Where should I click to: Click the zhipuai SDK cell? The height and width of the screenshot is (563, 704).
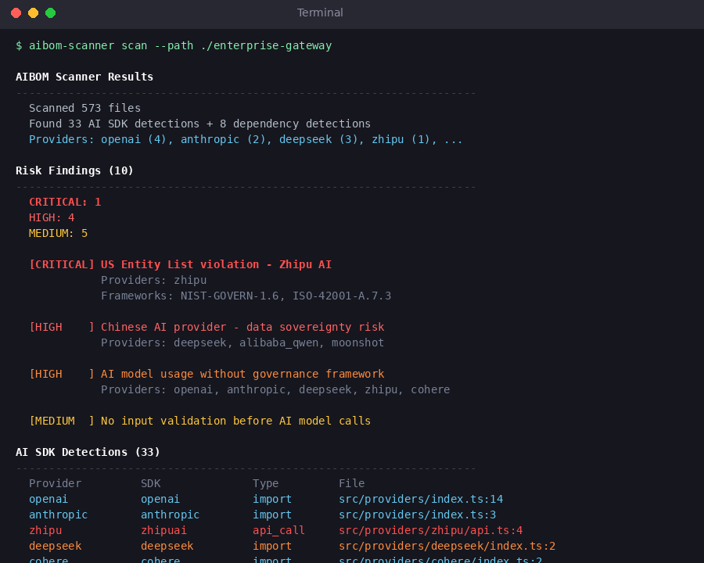point(164,531)
